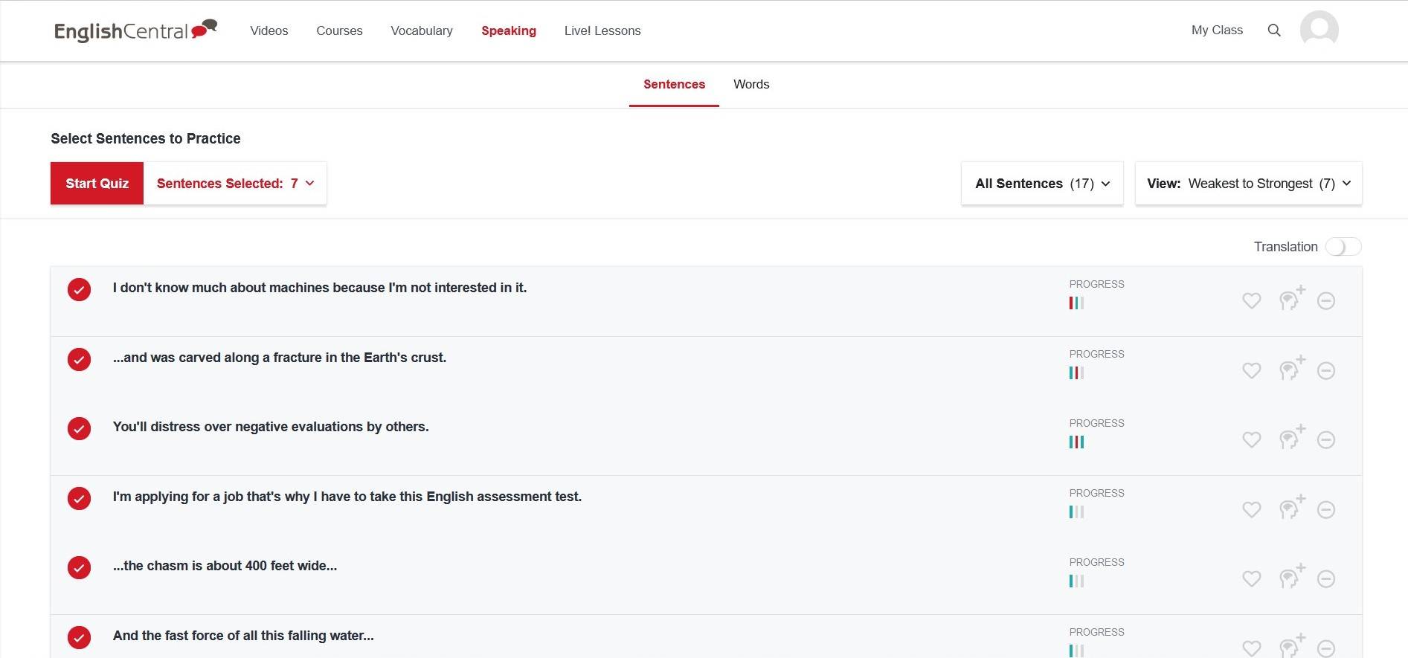1408x658 pixels.
Task: Toggle the Translation switch
Action: pos(1343,247)
